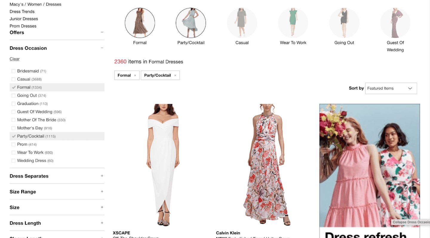Select the Going Out dress icon

tap(344, 23)
